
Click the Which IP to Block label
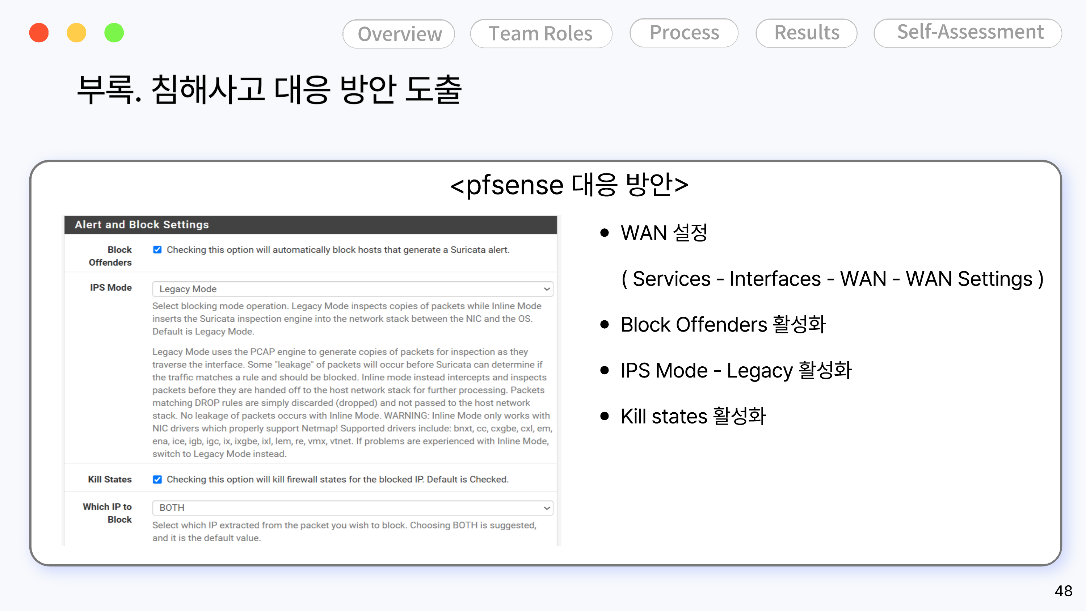point(107,513)
